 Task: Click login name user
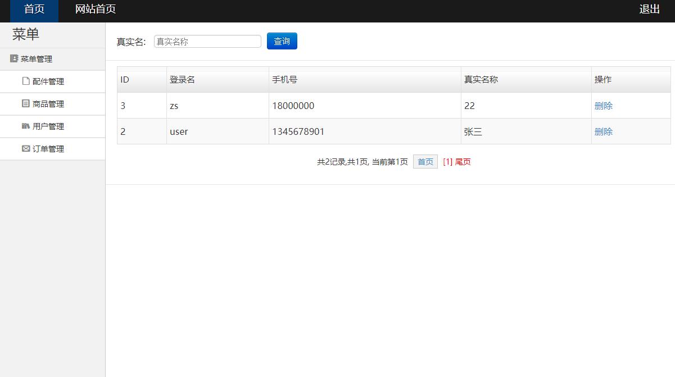click(179, 131)
